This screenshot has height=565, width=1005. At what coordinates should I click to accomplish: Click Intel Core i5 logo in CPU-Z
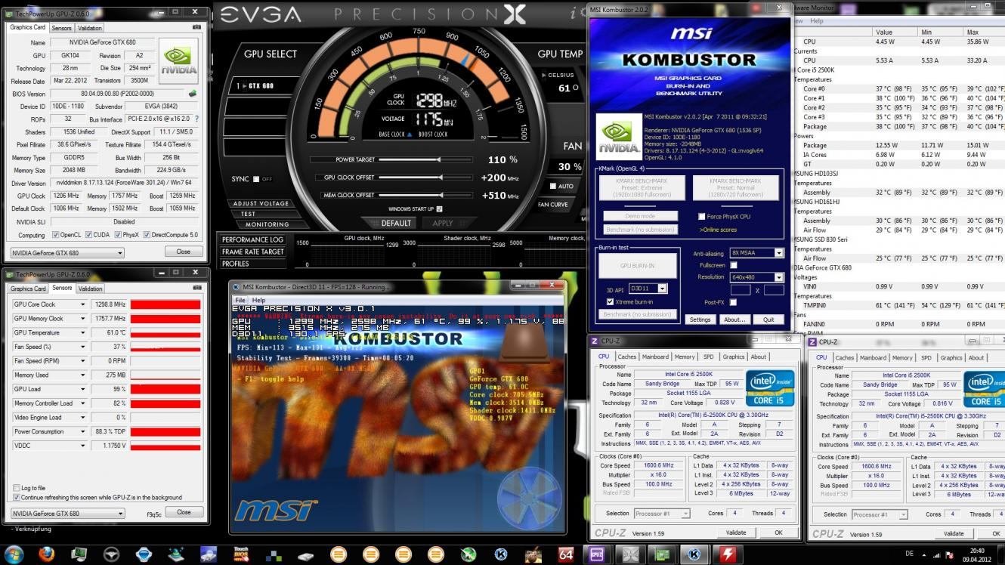[x=769, y=388]
